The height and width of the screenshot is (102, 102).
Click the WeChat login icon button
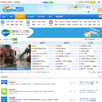(x=51, y=2)
